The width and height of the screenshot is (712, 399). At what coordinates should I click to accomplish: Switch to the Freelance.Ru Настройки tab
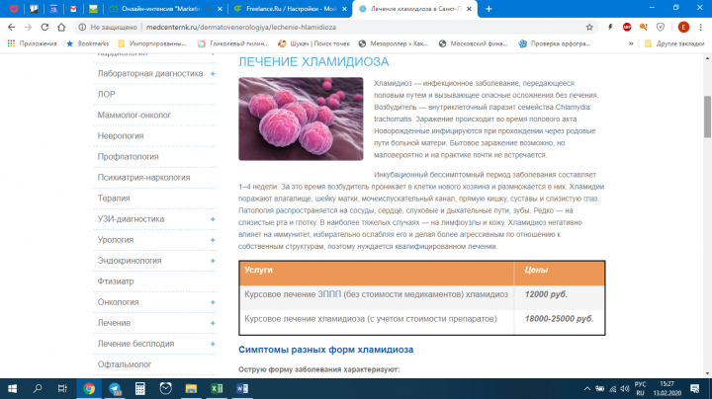[291, 9]
